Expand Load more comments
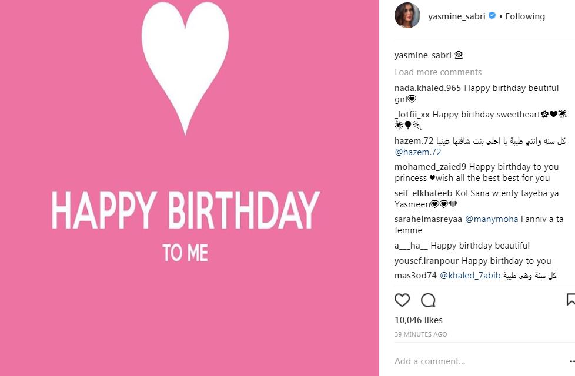This screenshot has width=575, height=376. coord(438,72)
